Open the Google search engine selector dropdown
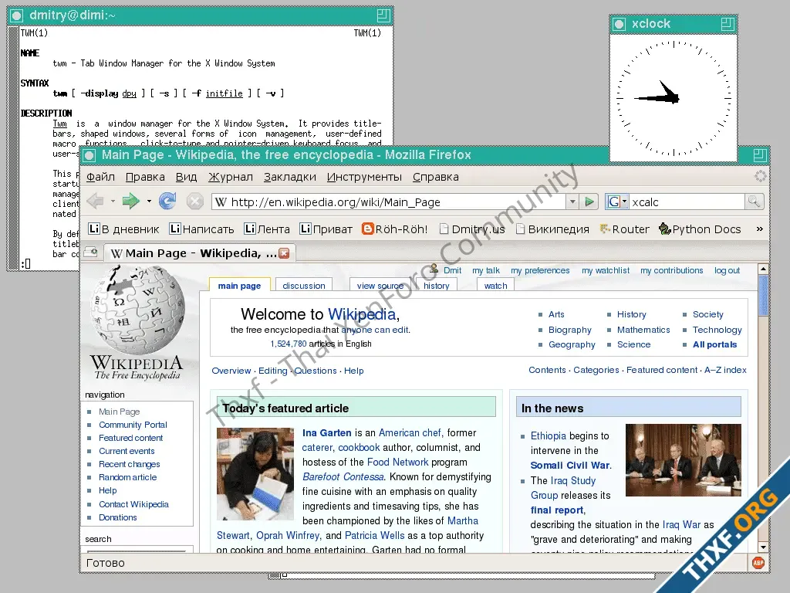The image size is (790, 593). point(617,202)
